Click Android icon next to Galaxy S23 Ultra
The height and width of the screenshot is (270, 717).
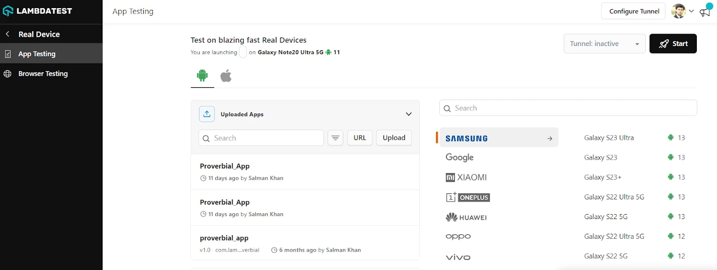tap(670, 138)
